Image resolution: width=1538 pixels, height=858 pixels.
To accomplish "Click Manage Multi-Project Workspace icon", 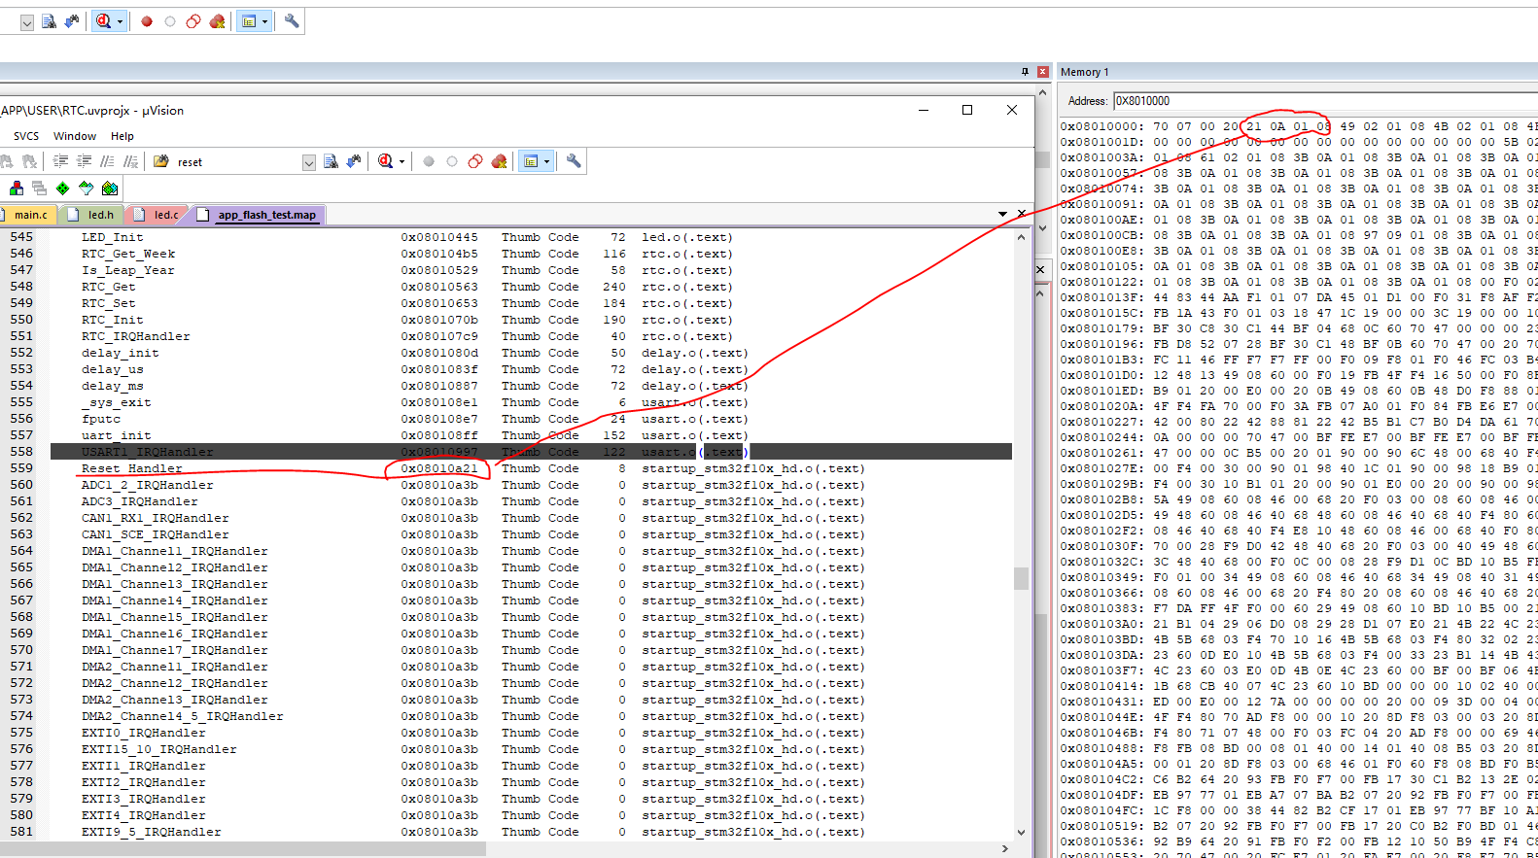I will coord(39,188).
